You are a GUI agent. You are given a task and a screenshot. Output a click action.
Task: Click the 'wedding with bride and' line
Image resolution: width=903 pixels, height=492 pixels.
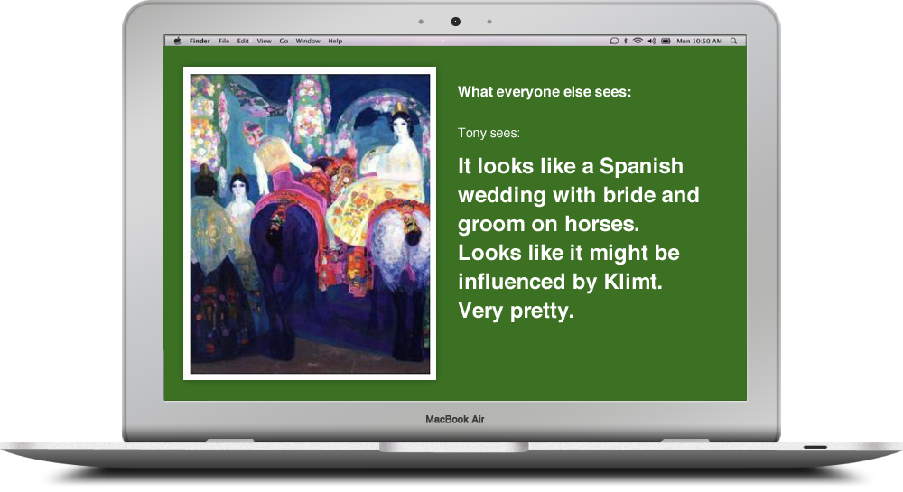click(579, 195)
